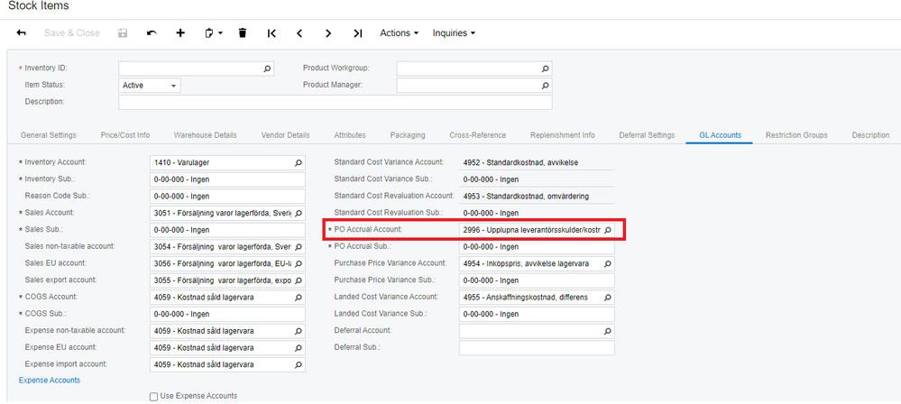Click the empty Deferral Sub. field
Image resolution: width=901 pixels, height=404 pixels.
[537, 348]
